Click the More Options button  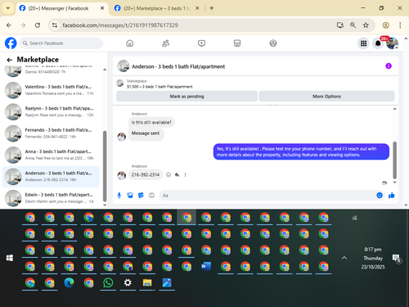click(326, 97)
